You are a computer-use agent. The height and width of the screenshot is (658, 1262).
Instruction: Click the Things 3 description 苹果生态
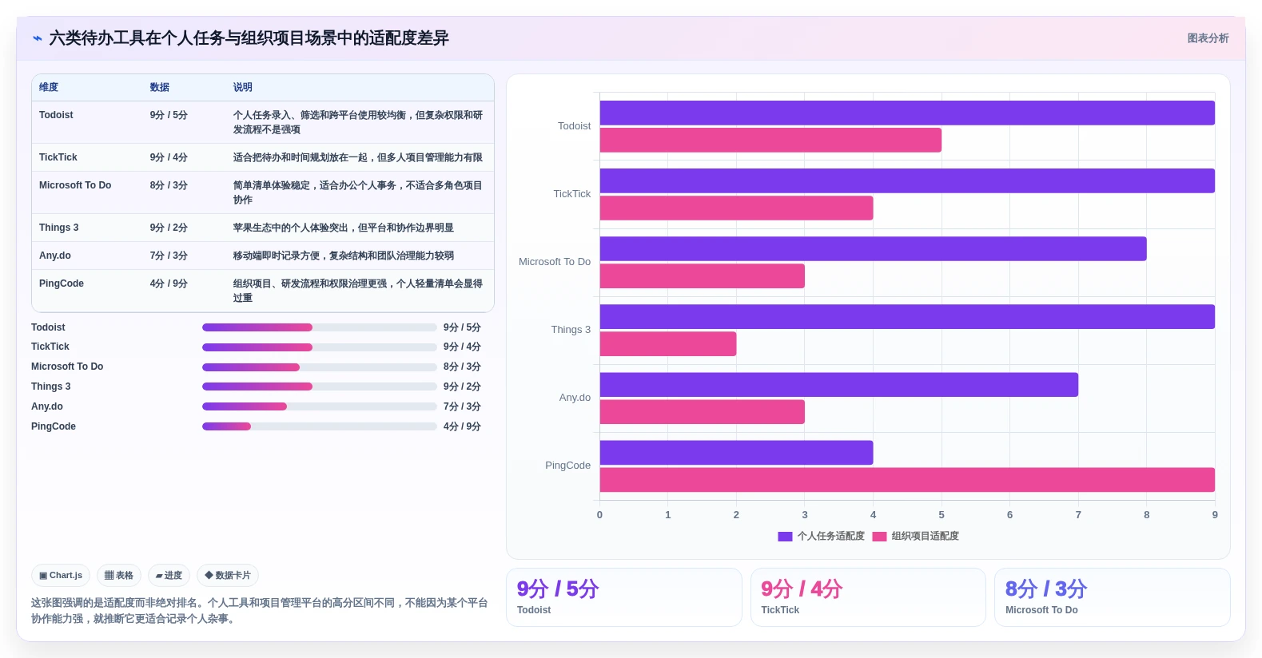tap(343, 228)
